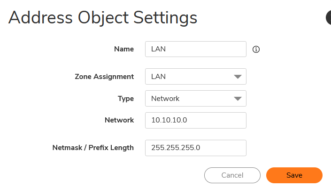Viewport: 331px width, 194px height.
Task: Click the dark circular button at top right
Action: 329,17
